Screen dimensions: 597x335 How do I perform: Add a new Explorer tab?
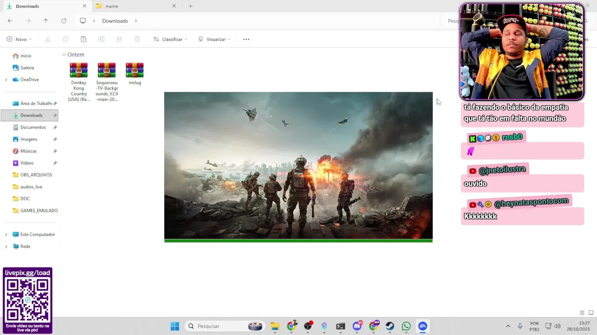(190, 6)
